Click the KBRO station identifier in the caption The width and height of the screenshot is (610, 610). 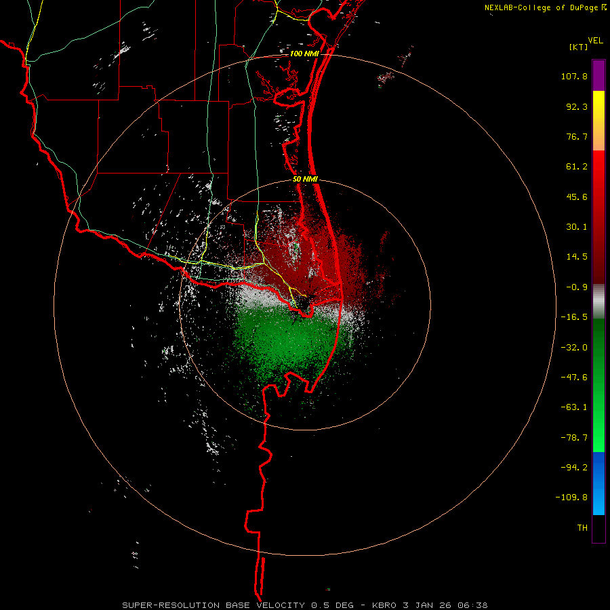tap(385, 605)
